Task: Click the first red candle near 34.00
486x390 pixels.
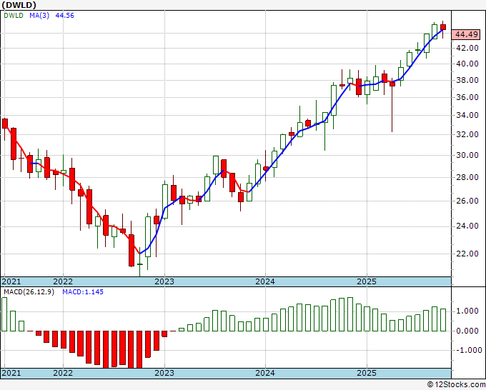Action: click(5, 124)
